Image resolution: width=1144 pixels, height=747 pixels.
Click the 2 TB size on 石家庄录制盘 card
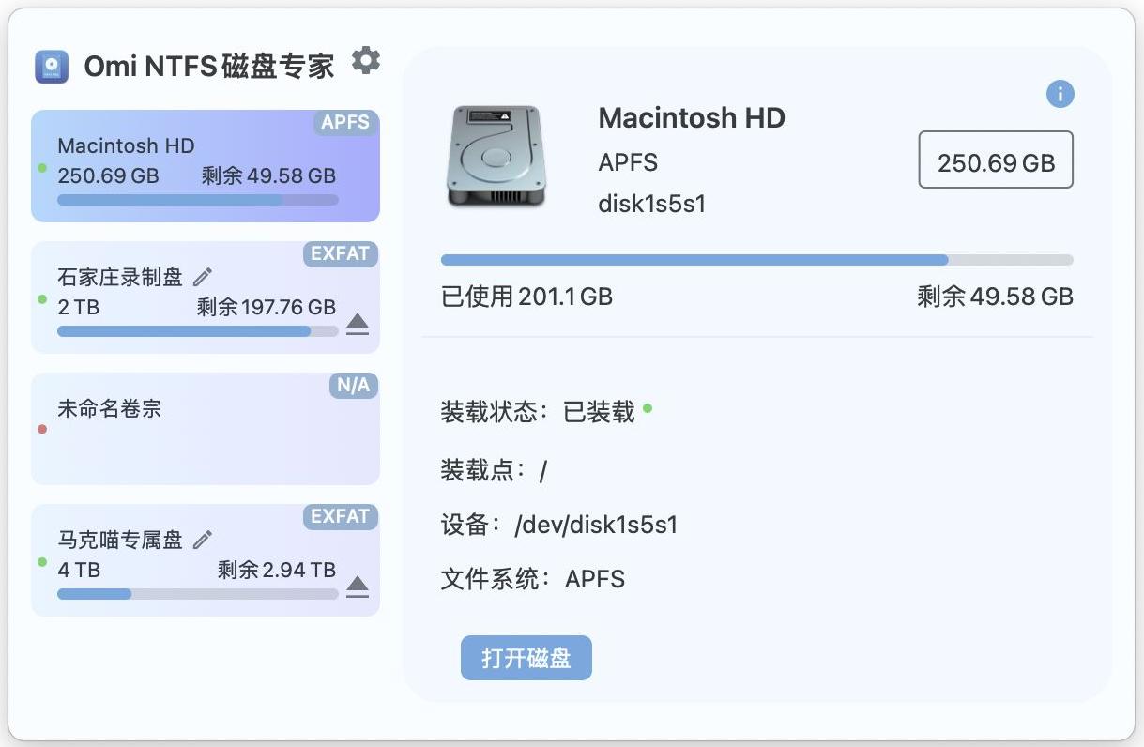pyautogui.click(x=79, y=307)
